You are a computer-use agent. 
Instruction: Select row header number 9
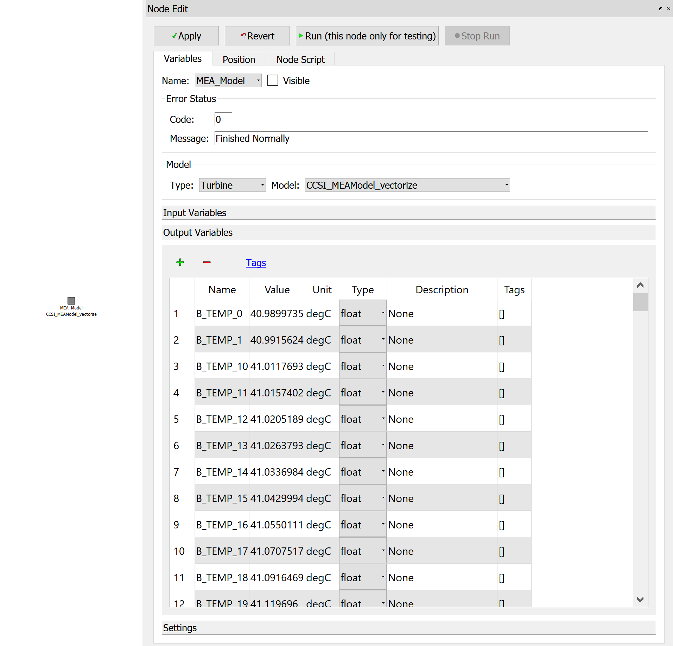pyautogui.click(x=182, y=524)
